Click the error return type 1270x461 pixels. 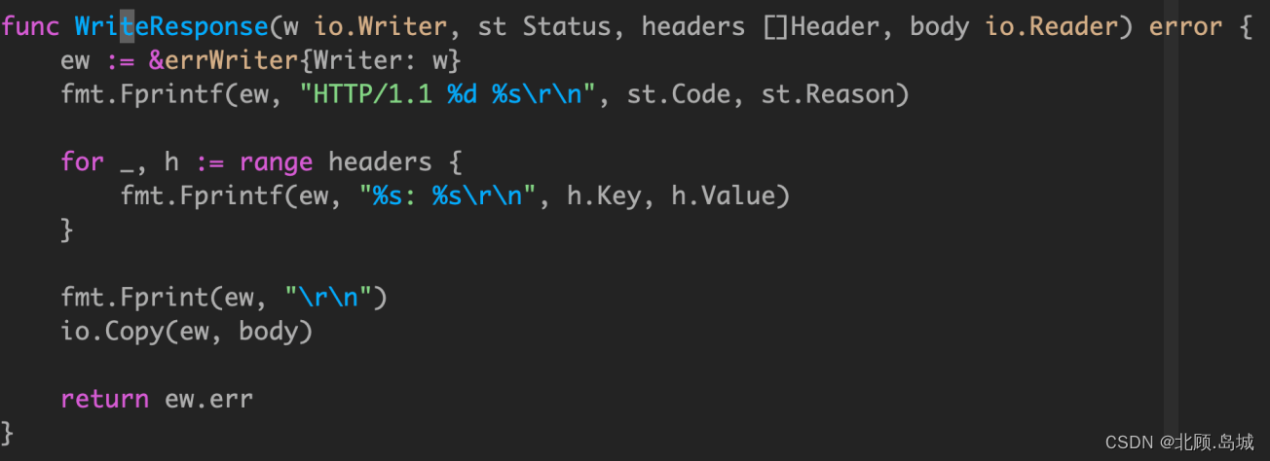pyautogui.click(x=1185, y=26)
